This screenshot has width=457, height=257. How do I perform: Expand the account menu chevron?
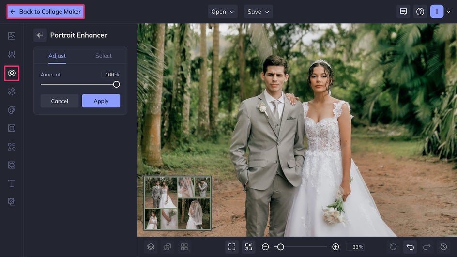coord(449,12)
